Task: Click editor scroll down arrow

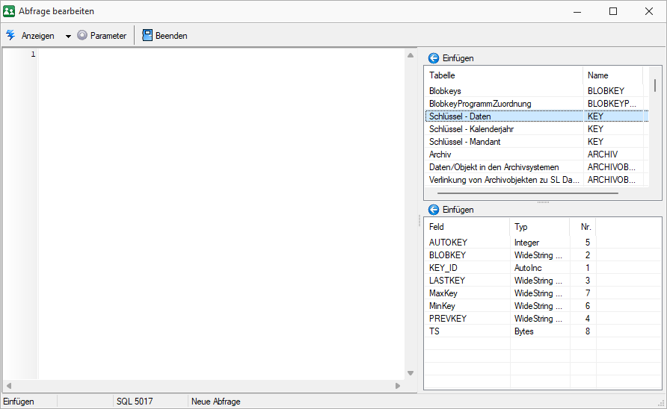Action: pos(410,373)
